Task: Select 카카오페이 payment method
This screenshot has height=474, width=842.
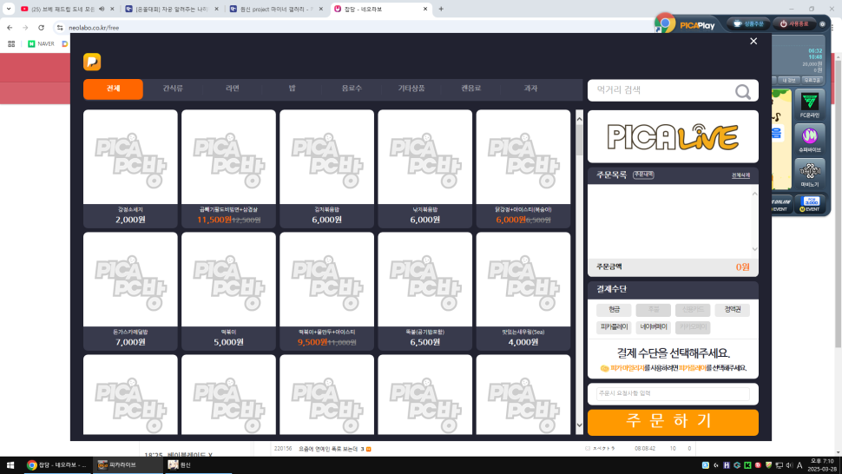Action: tap(694, 327)
